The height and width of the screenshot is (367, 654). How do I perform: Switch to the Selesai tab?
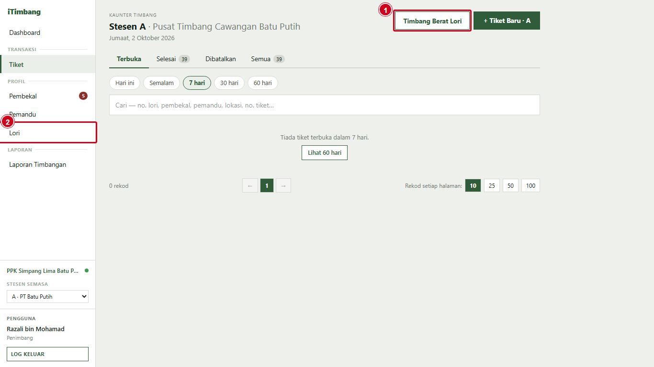pos(173,59)
